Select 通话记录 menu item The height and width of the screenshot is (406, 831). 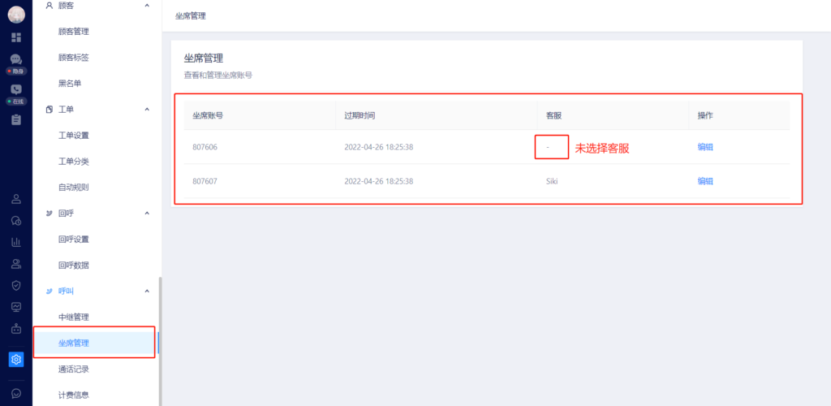tap(74, 369)
